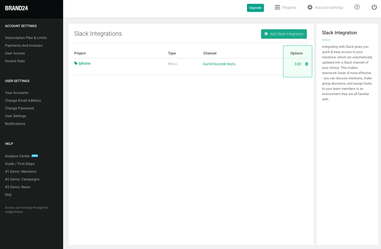Image resolution: width=381 pixels, height=249 pixels.
Task: Open Change Password page
Action: 19,108
